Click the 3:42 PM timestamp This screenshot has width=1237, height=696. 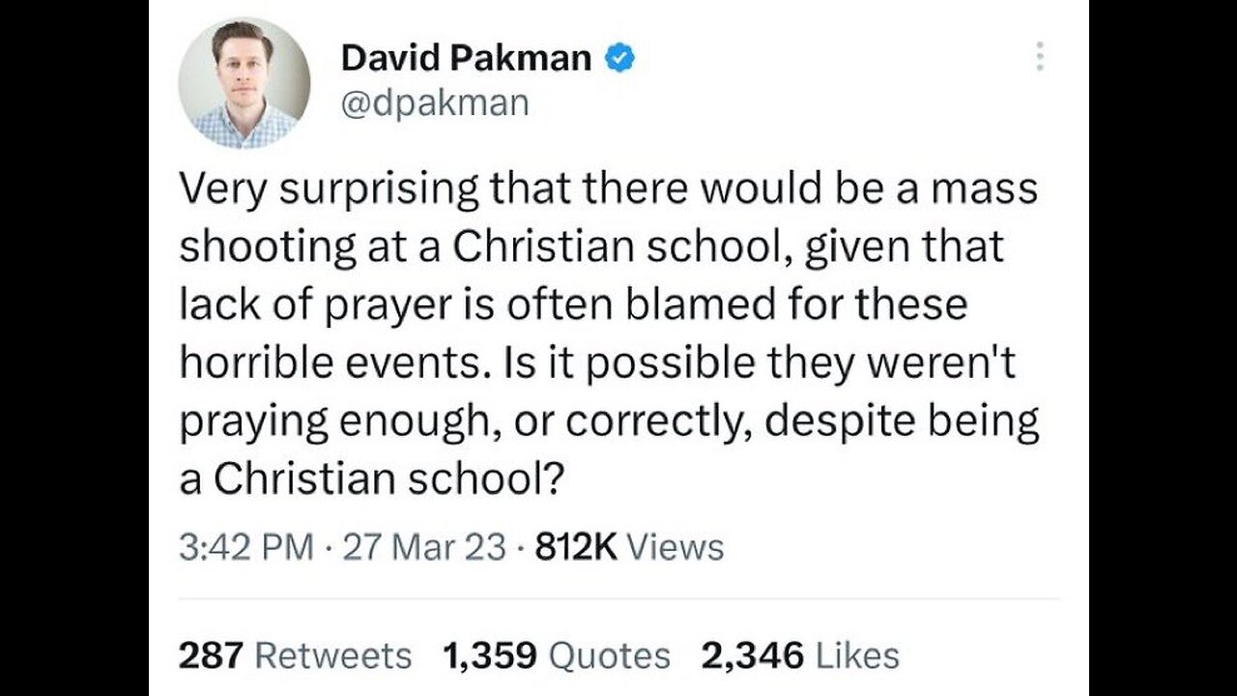click(246, 547)
